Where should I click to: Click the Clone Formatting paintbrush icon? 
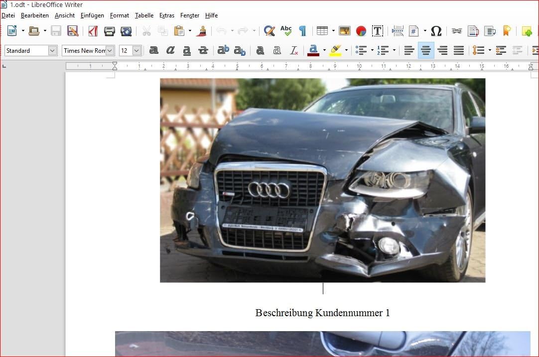click(202, 31)
